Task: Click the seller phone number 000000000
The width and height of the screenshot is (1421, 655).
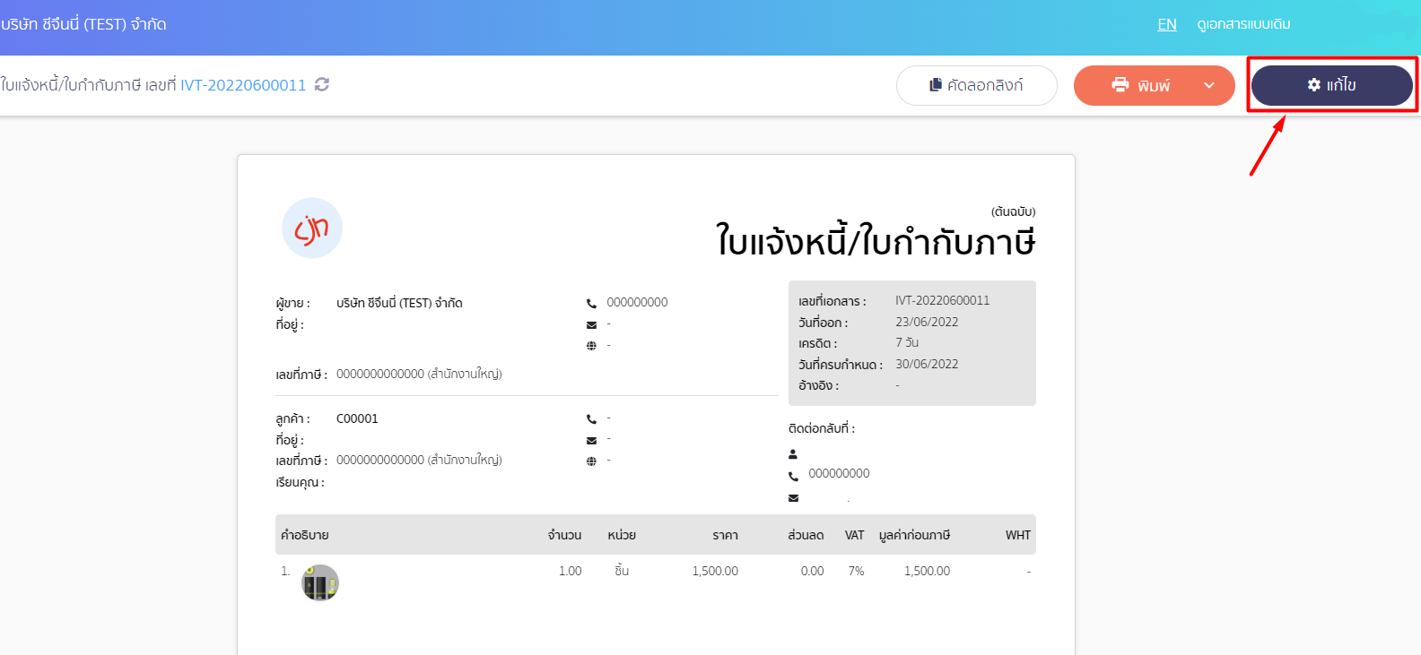Action: click(637, 302)
